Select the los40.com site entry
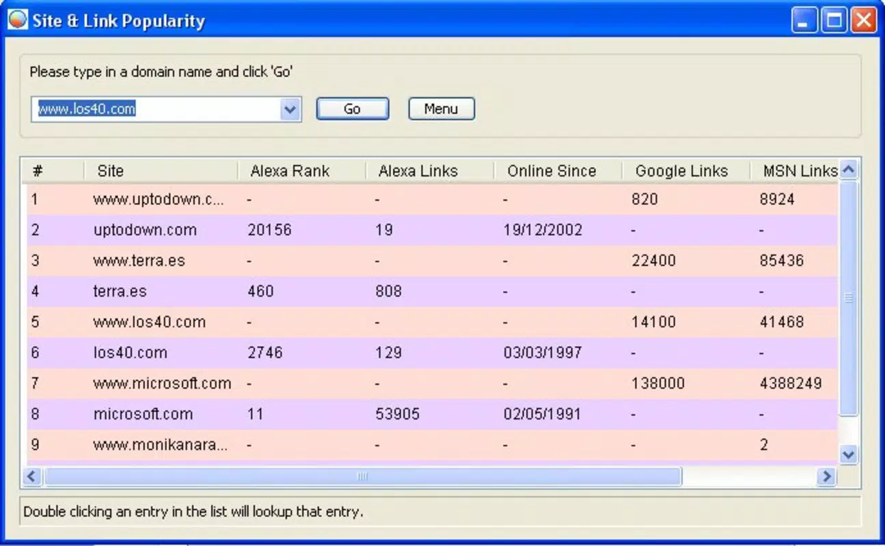The width and height of the screenshot is (885, 546). tap(130, 353)
